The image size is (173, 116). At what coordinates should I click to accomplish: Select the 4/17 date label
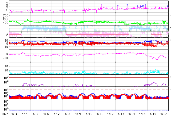[x=163, y=114]
